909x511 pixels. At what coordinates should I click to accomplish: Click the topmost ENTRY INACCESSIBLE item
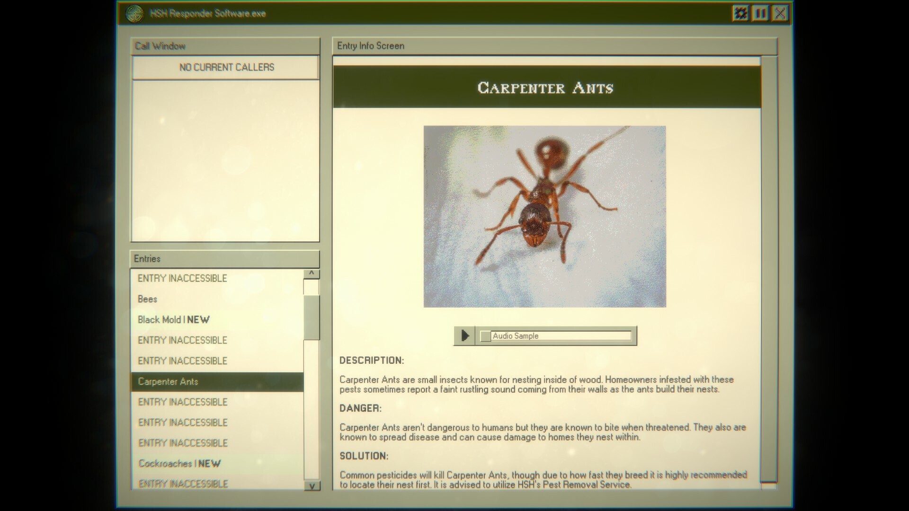click(181, 278)
